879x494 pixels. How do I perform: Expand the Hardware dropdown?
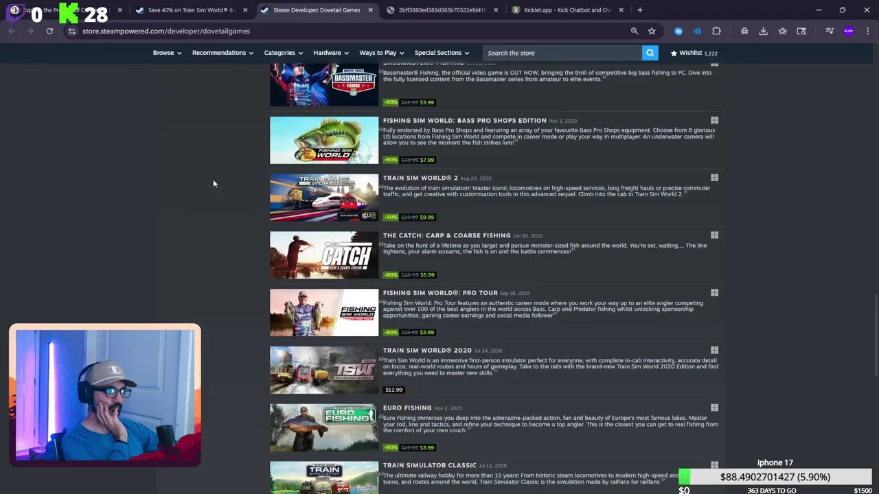pos(331,53)
